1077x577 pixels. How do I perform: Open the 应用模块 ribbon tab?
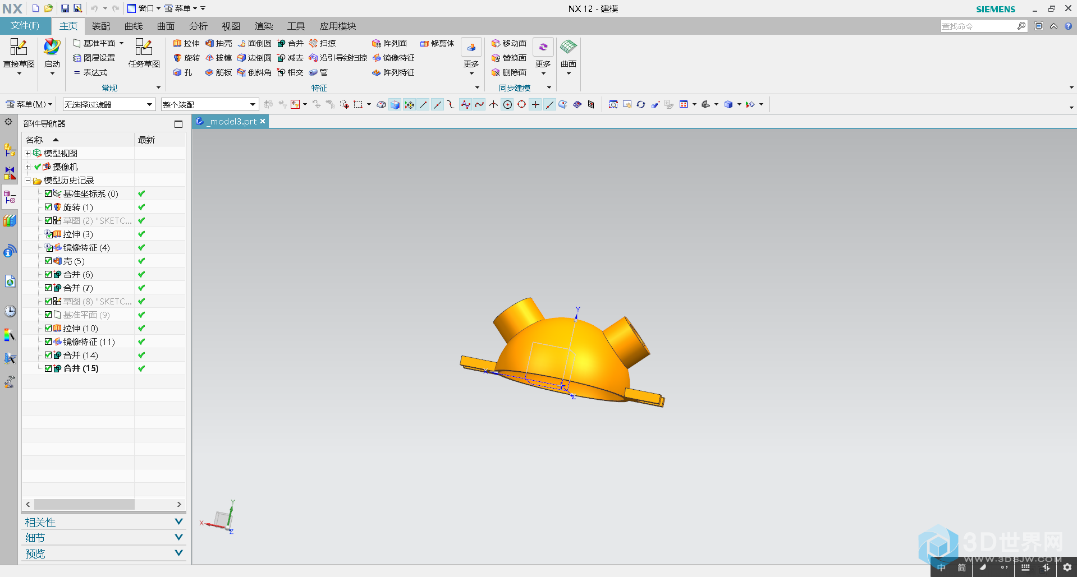[x=338, y=26]
